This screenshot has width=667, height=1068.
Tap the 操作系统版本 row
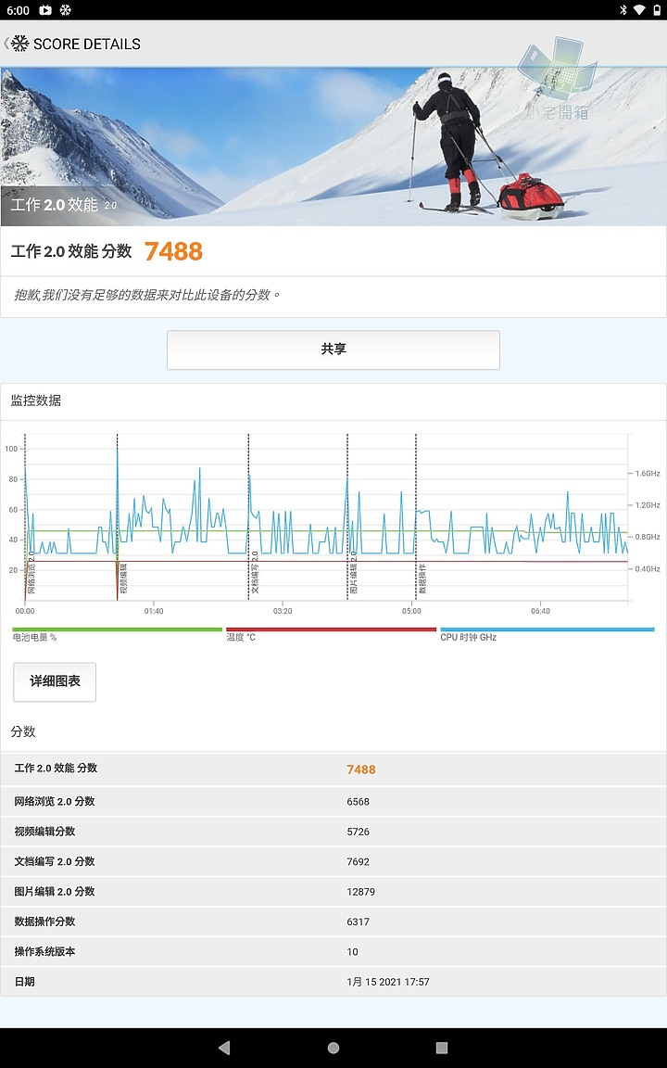(333, 951)
